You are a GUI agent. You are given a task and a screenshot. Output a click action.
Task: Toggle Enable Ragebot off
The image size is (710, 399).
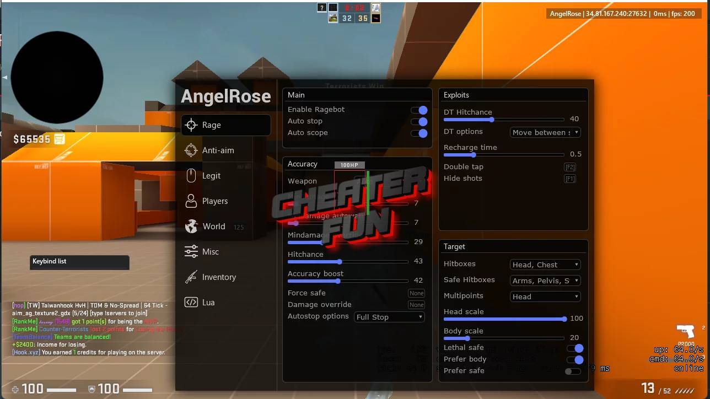pyautogui.click(x=421, y=109)
